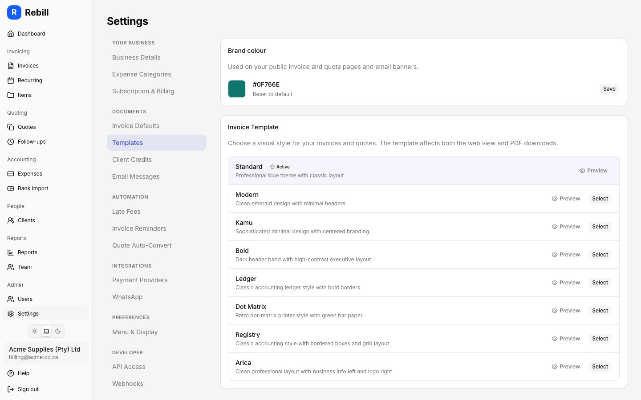
Task: Click the Bank Import banknote icon
Action: [x=11, y=188]
